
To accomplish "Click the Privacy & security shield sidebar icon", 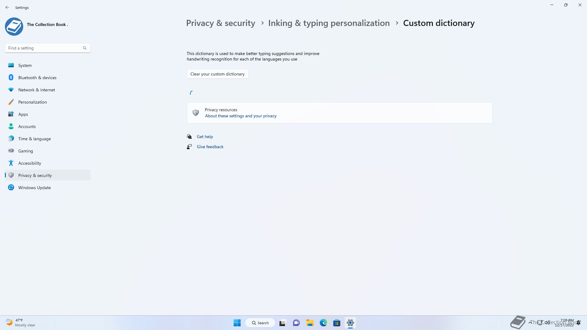I will [x=11, y=175].
